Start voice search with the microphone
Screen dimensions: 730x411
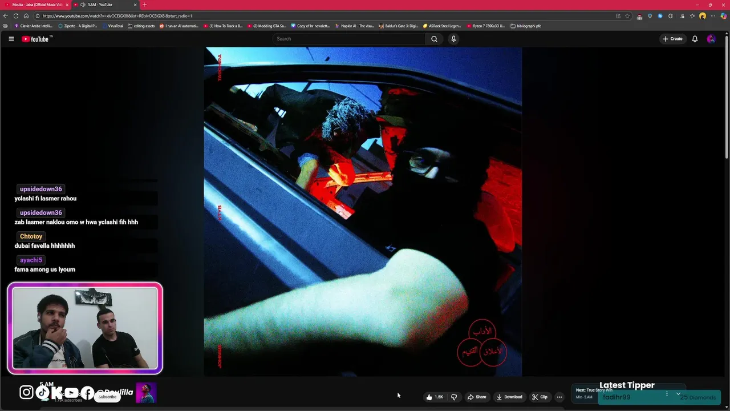tap(453, 39)
